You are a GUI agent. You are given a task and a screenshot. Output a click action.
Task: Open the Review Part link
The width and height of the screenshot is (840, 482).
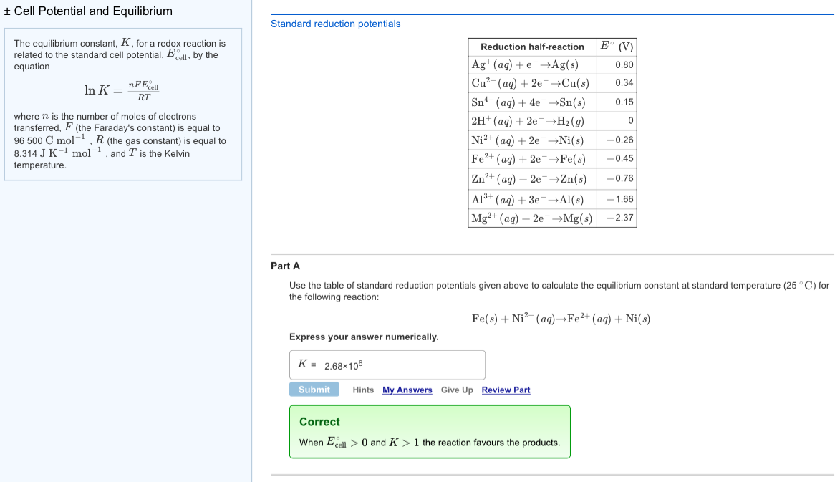click(x=505, y=390)
